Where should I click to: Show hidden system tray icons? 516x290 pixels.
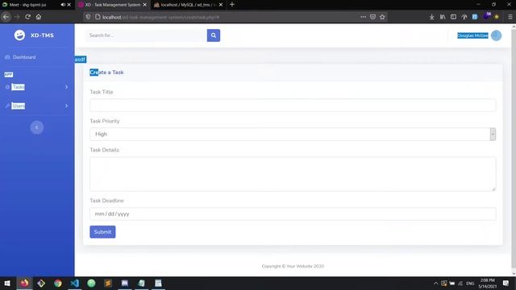tap(435, 284)
